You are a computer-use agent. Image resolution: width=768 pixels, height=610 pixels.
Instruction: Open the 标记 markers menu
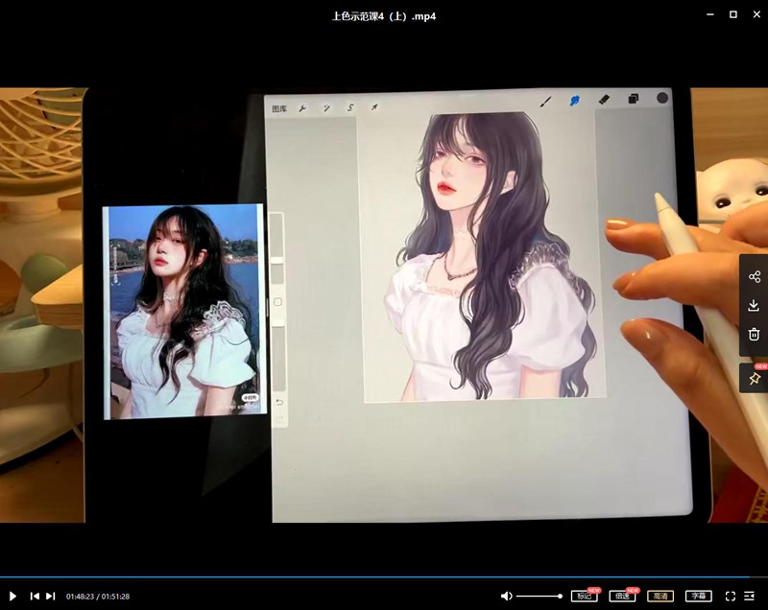[584, 596]
